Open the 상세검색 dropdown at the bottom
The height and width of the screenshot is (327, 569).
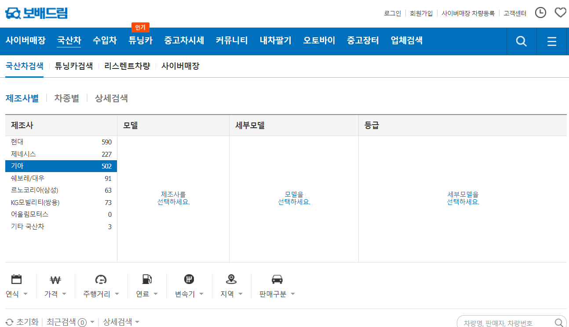137,321
